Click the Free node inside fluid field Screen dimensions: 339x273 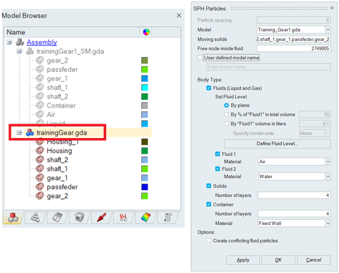point(293,48)
